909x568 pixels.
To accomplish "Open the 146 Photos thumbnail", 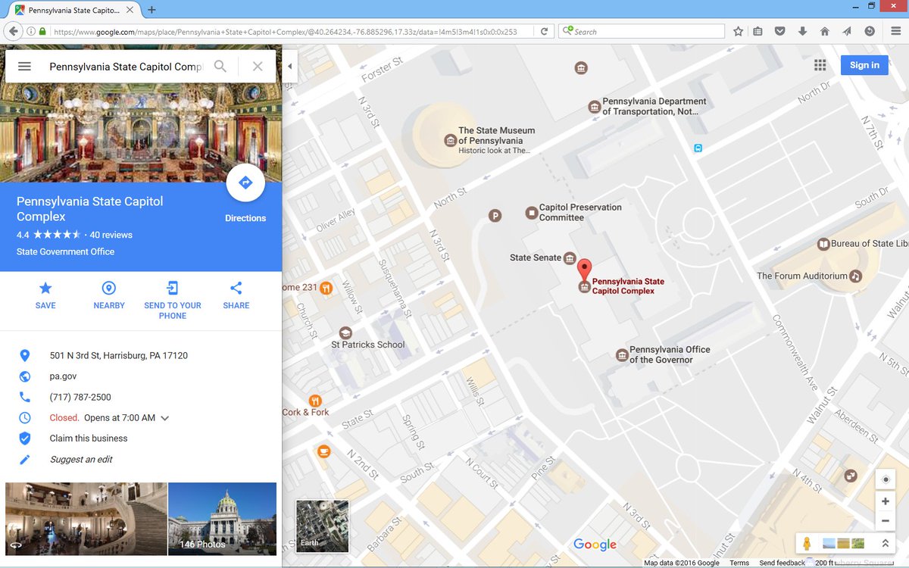I will tap(223, 519).
